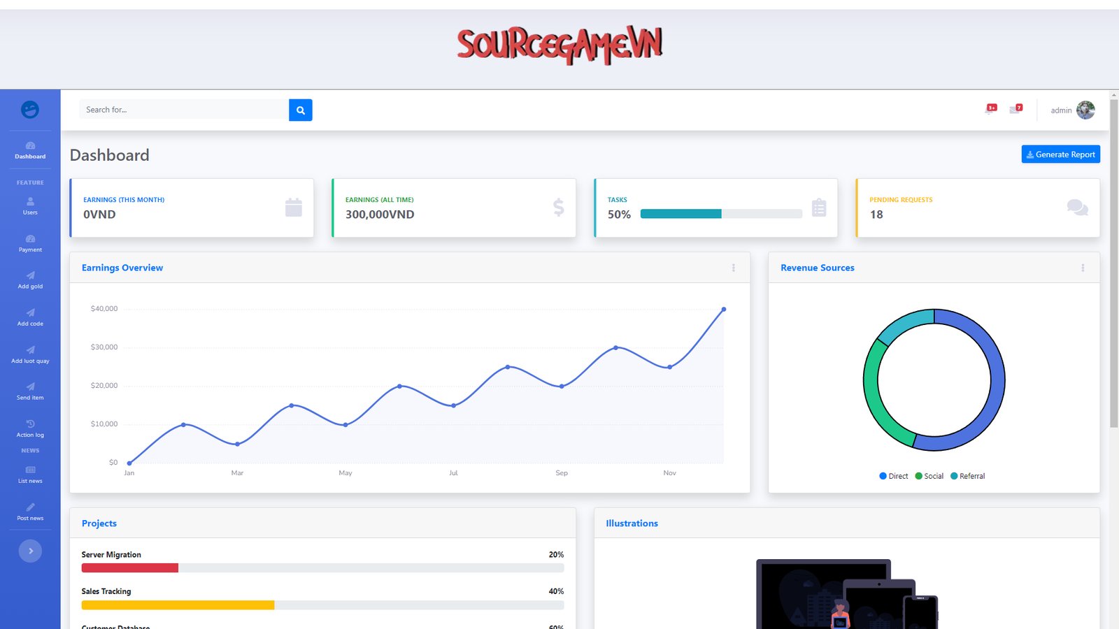Toggle Referral legend in Revenue Sources
The width and height of the screenshot is (1119, 629).
tap(967, 476)
